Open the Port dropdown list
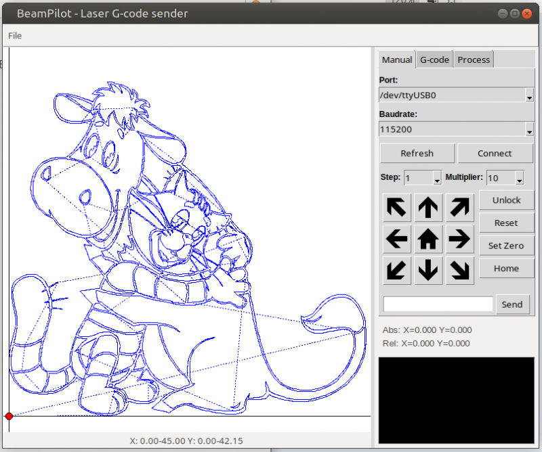This screenshot has height=452, width=542. pyautogui.click(x=529, y=95)
